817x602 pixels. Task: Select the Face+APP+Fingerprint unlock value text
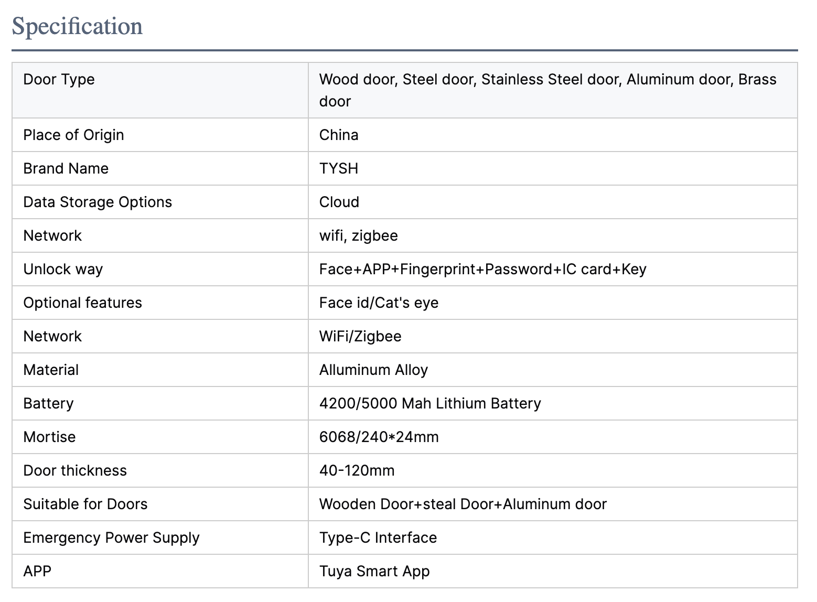pyautogui.click(x=482, y=270)
